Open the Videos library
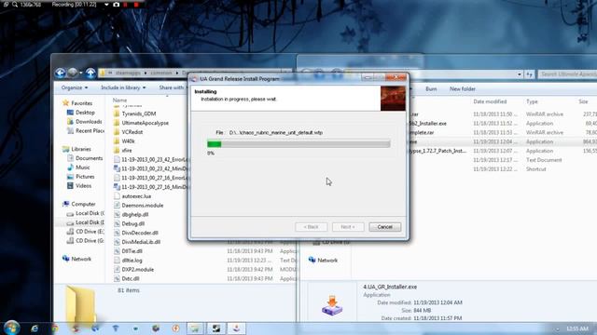 click(x=79, y=186)
